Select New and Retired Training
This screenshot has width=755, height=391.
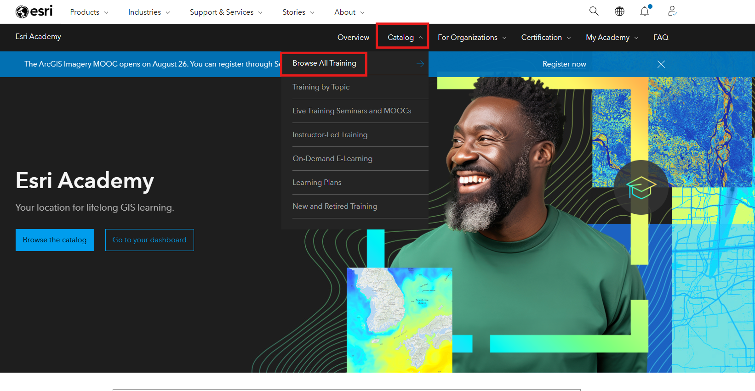coord(335,207)
